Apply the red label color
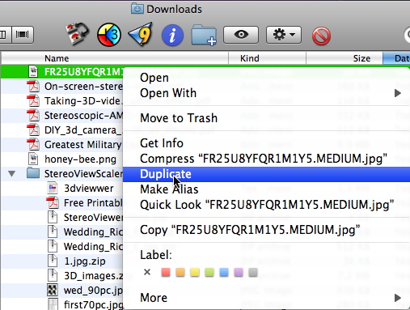The image size is (410, 310). point(166,272)
